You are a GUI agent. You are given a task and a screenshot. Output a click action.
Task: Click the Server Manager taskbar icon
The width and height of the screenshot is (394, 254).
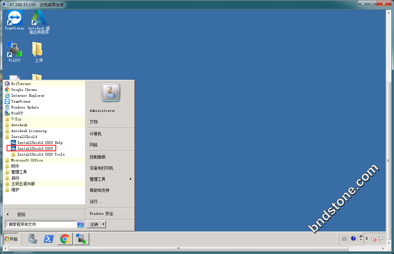coord(33,239)
